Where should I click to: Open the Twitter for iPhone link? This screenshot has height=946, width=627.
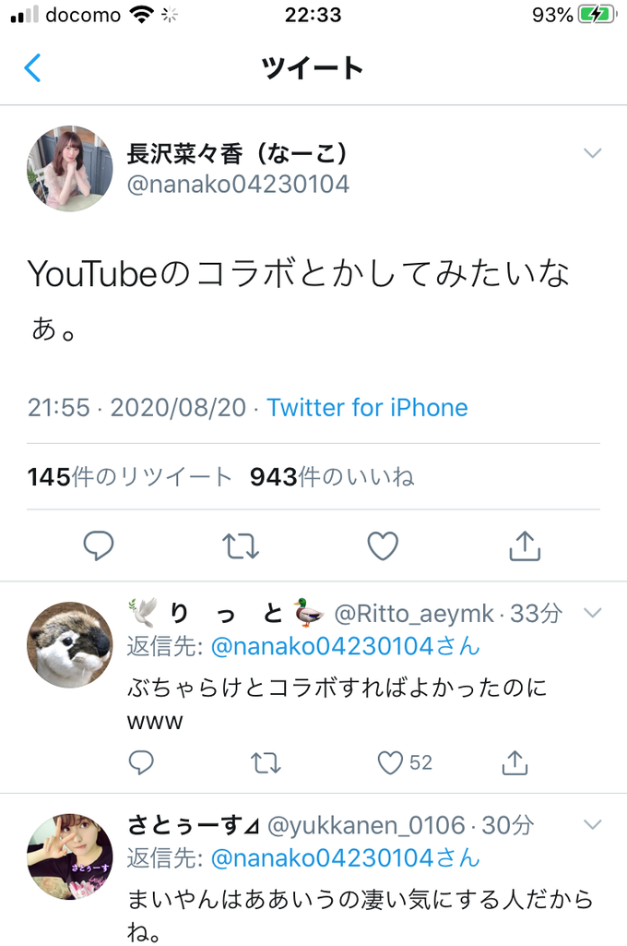click(367, 408)
